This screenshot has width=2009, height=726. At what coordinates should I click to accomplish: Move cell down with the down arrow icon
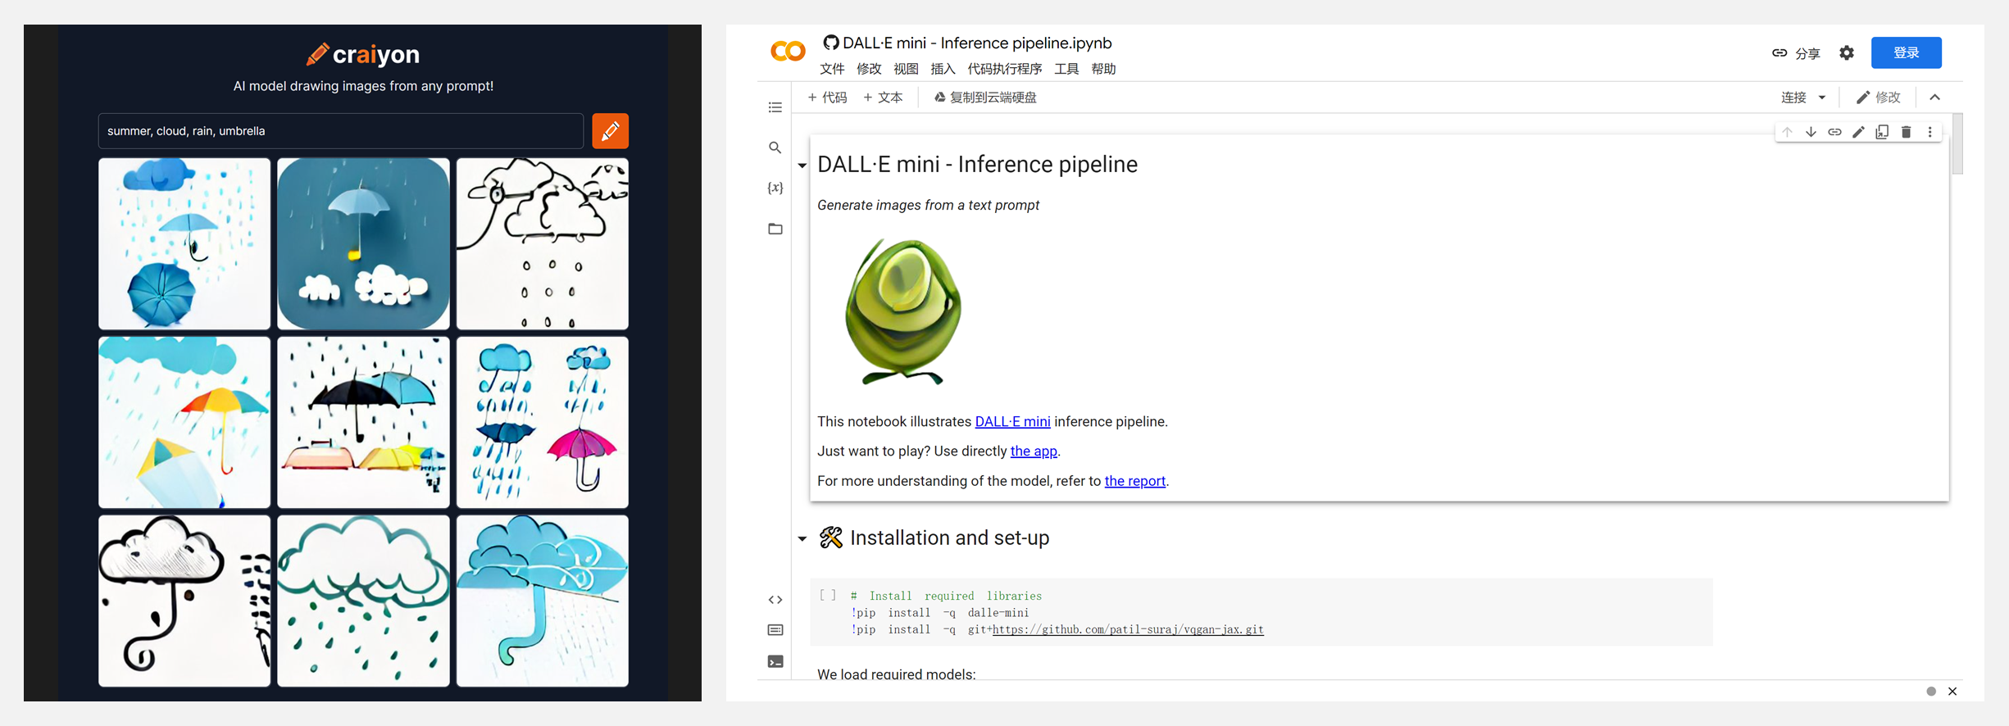tap(1811, 132)
